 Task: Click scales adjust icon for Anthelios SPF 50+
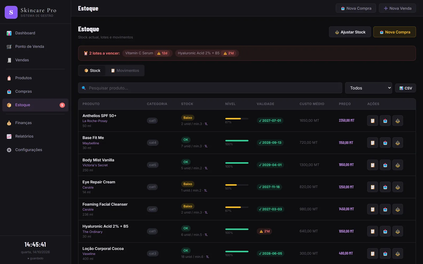pos(398,121)
